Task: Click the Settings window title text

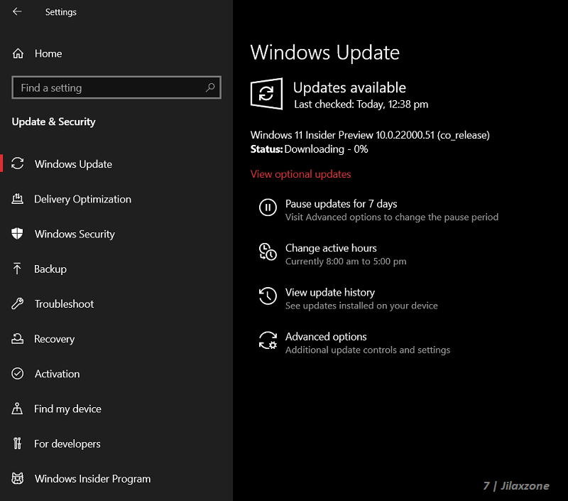Action: point(61,12)
